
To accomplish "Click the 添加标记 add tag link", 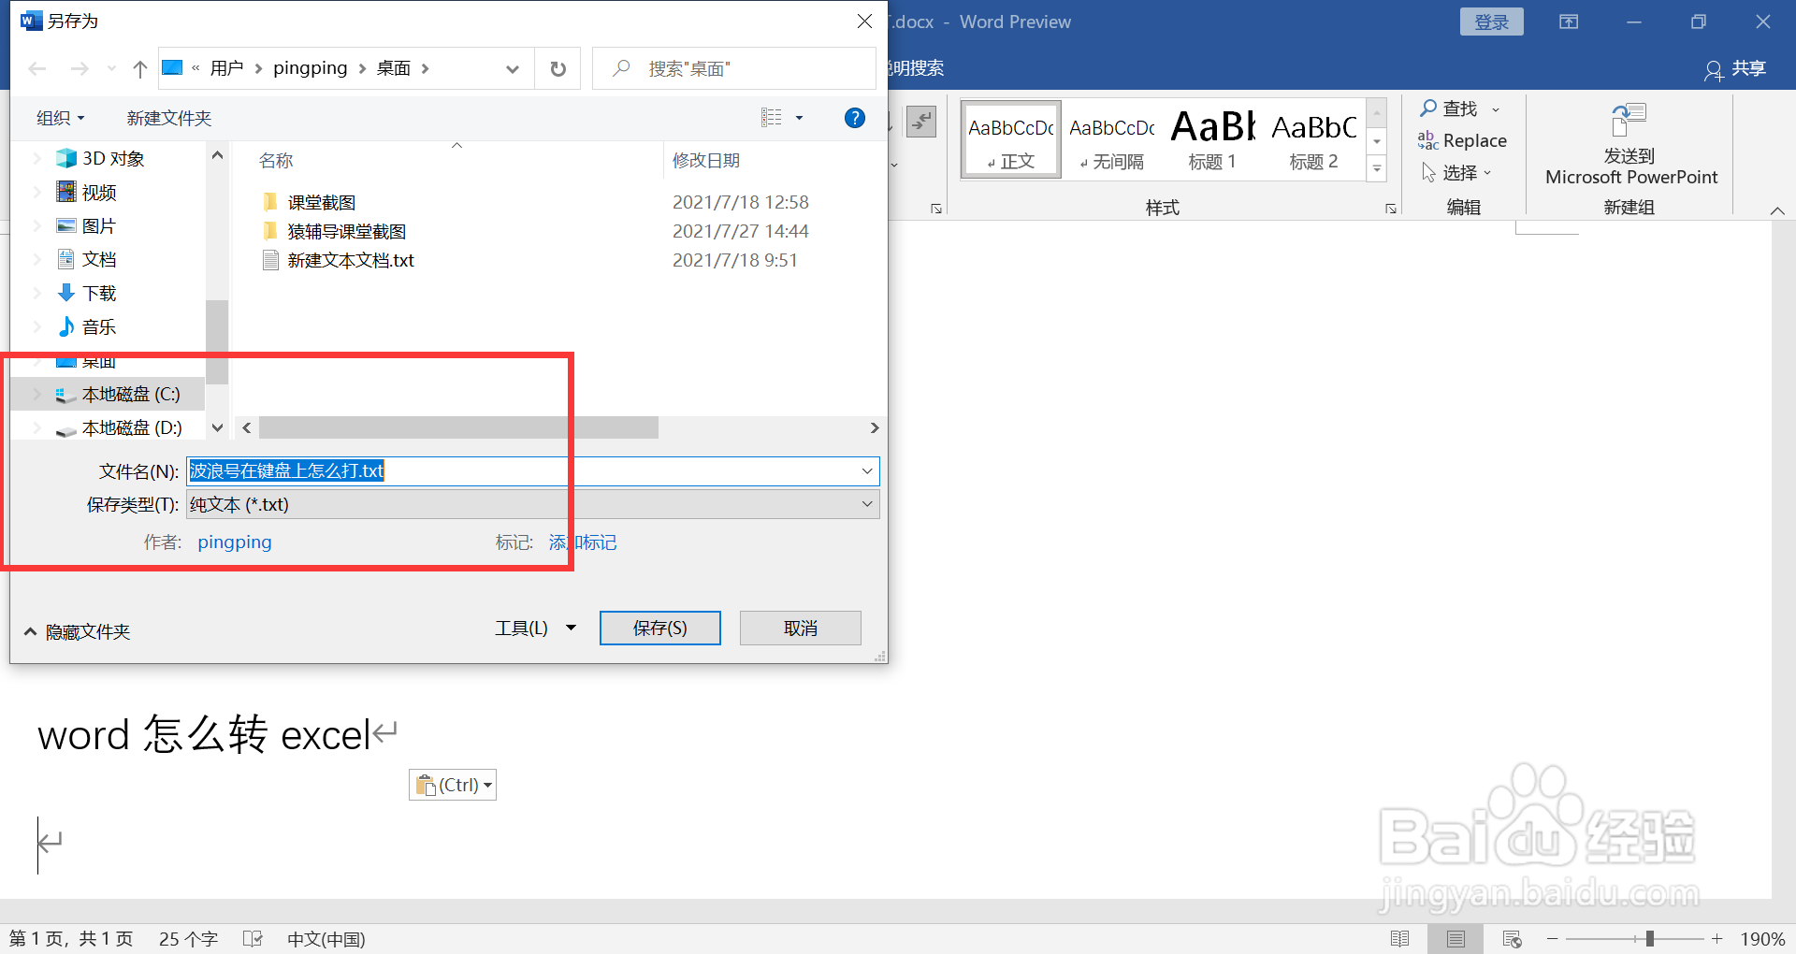I will pos(581,542).
